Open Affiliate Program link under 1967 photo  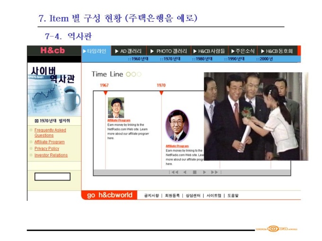(119, 120)
